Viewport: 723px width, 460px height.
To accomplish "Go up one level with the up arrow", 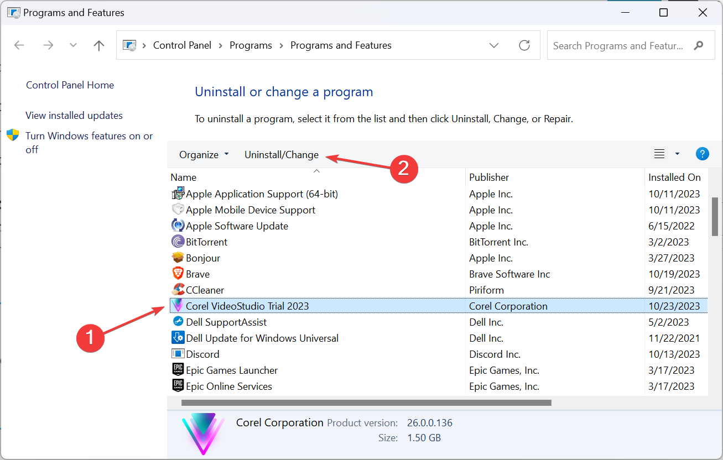I will click(99, 45).
